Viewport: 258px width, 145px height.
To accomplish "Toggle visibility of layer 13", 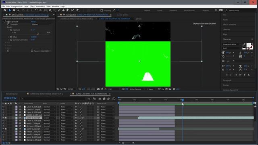I will pyautogui.click(x=3, y=115).
